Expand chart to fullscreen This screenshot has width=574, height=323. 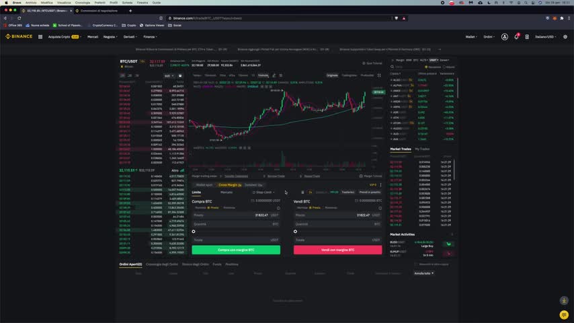[379, 75]
